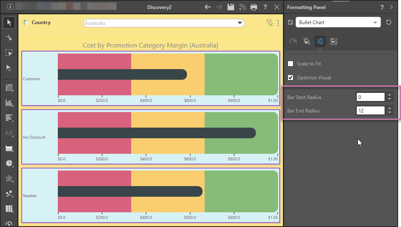Screen dimensions: 401x227
Task: Enable the Scale to Fit checkbox
Action: tap(291, 64)
